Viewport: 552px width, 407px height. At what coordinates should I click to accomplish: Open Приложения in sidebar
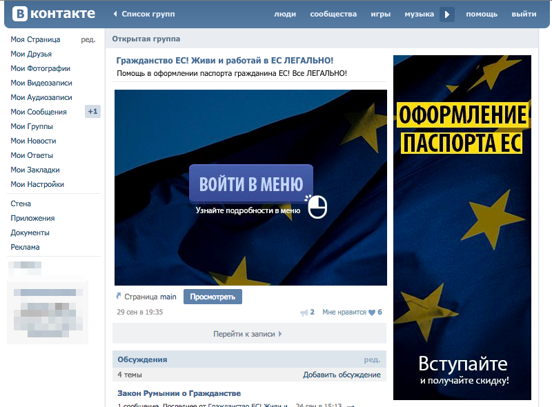(32, 218)
